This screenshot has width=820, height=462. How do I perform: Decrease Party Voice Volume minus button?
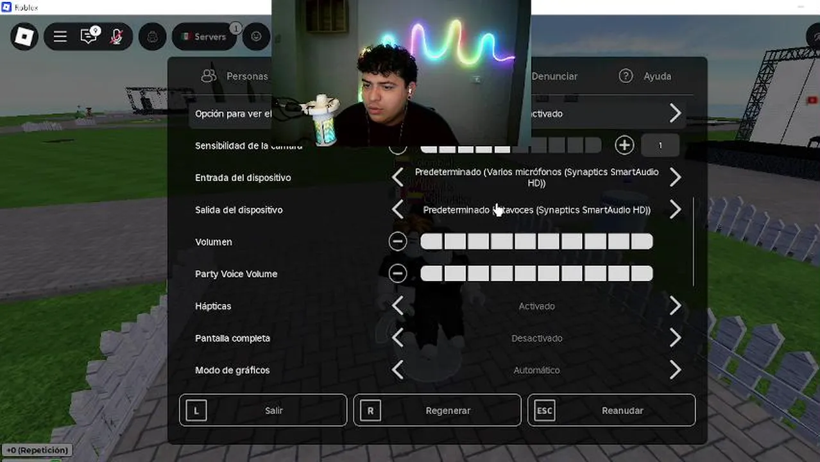[x=398, y=274]
